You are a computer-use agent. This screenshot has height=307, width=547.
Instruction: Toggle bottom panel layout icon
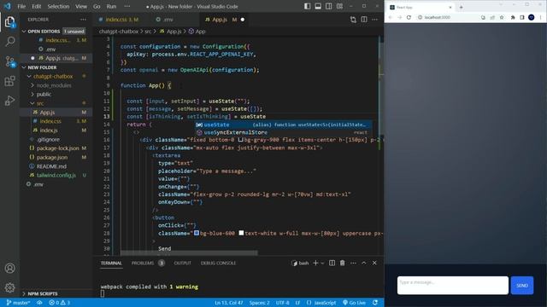point(318,6)
